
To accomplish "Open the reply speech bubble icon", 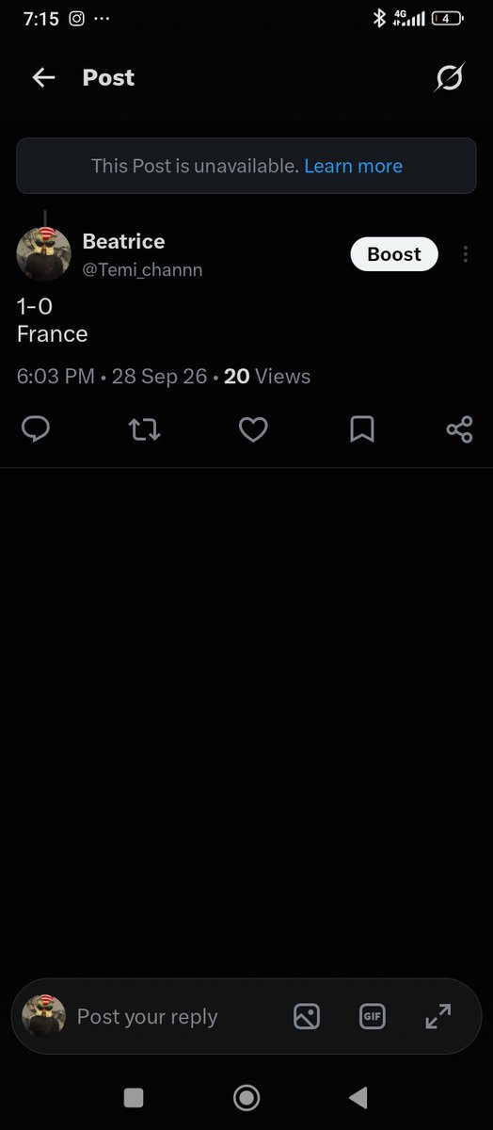I will pos(36,430).
